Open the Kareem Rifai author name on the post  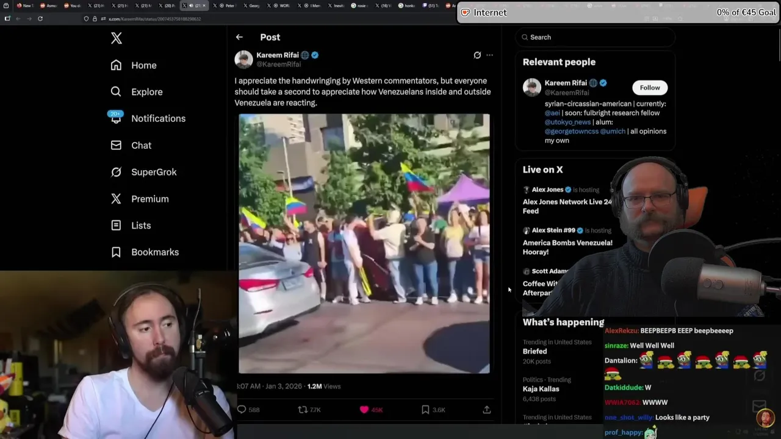coord(278,55)
